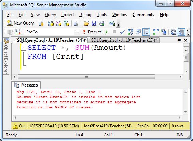Expand SQL editor toolbar overflow arrows

pyautogui.click(x=188, y=32)
